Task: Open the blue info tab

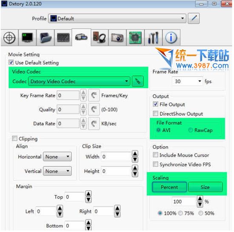Action: point(171,37)
